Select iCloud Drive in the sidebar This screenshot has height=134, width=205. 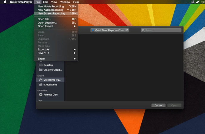click(50, 85)
